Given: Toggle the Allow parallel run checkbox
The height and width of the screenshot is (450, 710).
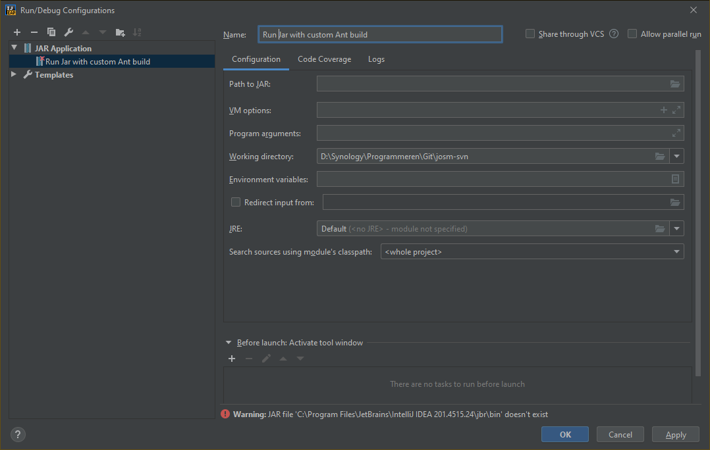Looking at the screenshot, I should 632,34.
